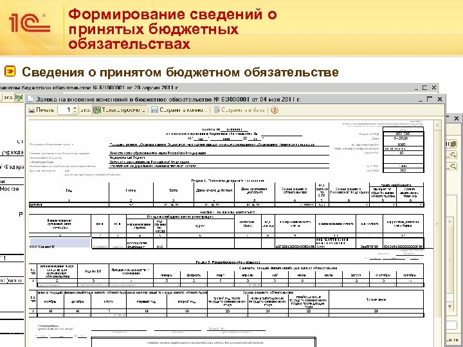Open help with the question mark icon
This screenshot has height=347, width=463.
275,110
